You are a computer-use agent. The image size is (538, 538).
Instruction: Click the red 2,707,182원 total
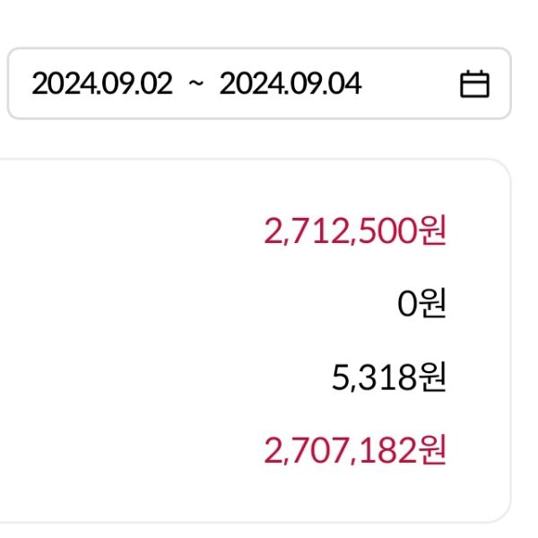[x=355, y=449]
